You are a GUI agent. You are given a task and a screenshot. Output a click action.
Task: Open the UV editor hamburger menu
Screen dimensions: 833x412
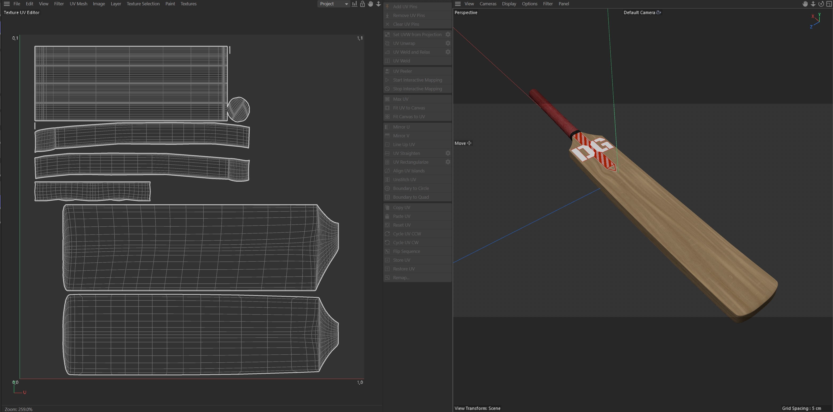point(6,4)
